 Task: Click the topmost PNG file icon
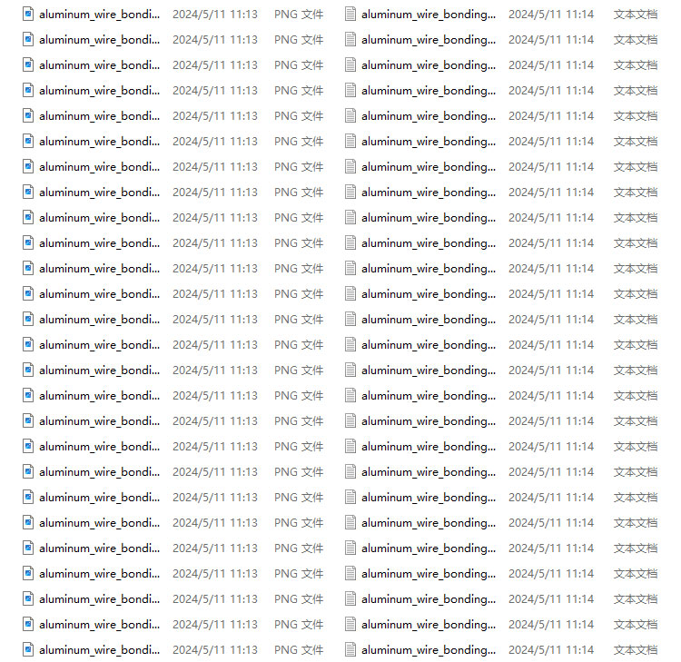point(28,15)
